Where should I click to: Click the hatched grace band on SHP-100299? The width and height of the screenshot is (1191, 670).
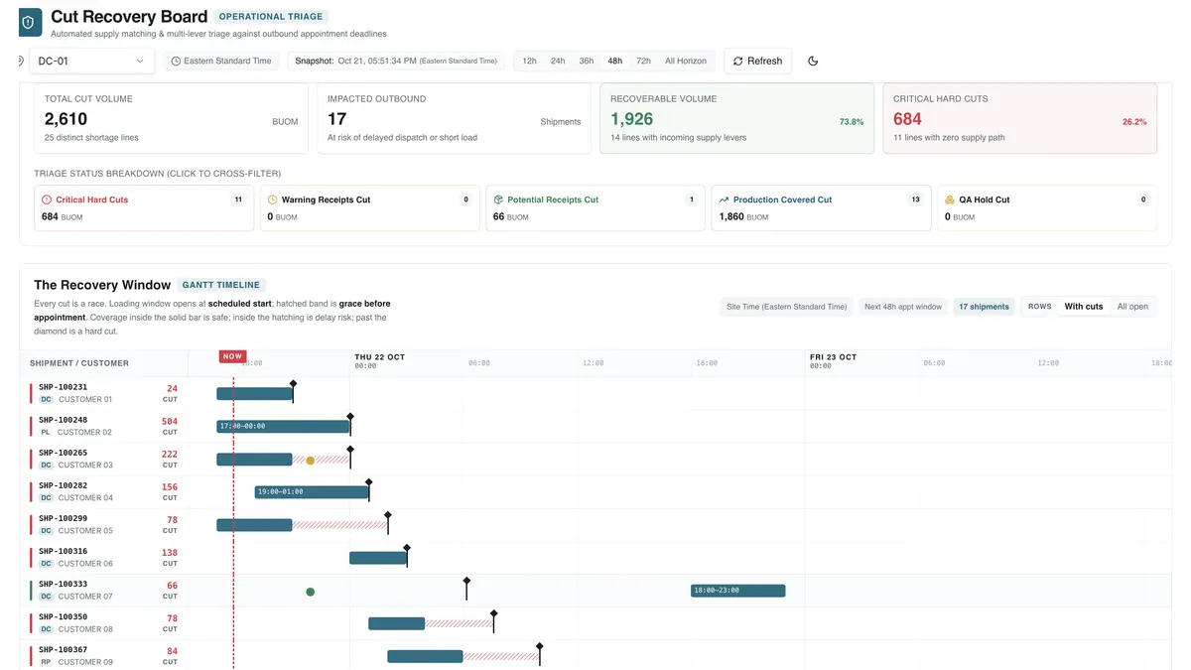click(339, 525)
